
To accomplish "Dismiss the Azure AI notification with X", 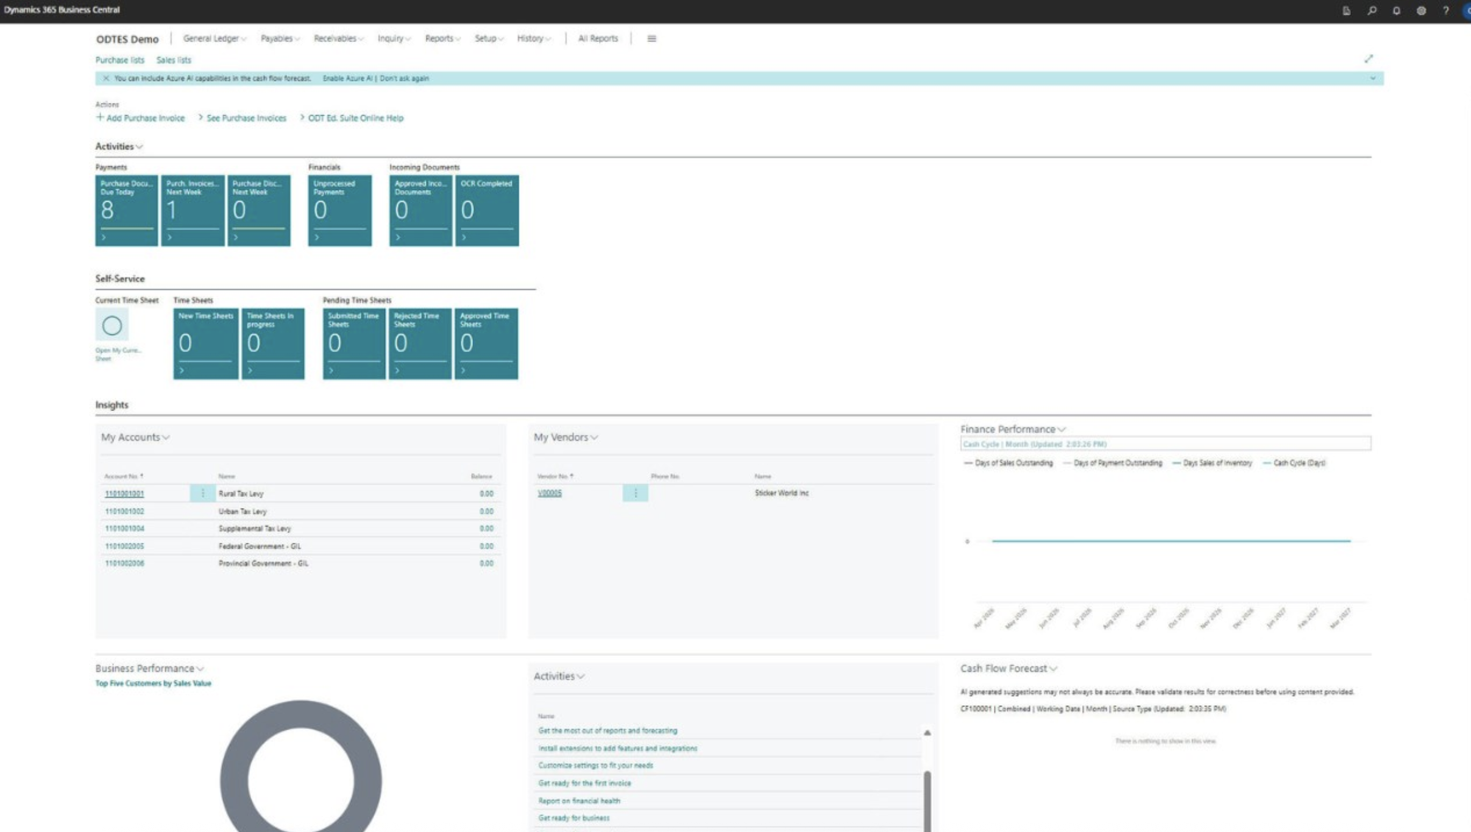I will [105, 78].
